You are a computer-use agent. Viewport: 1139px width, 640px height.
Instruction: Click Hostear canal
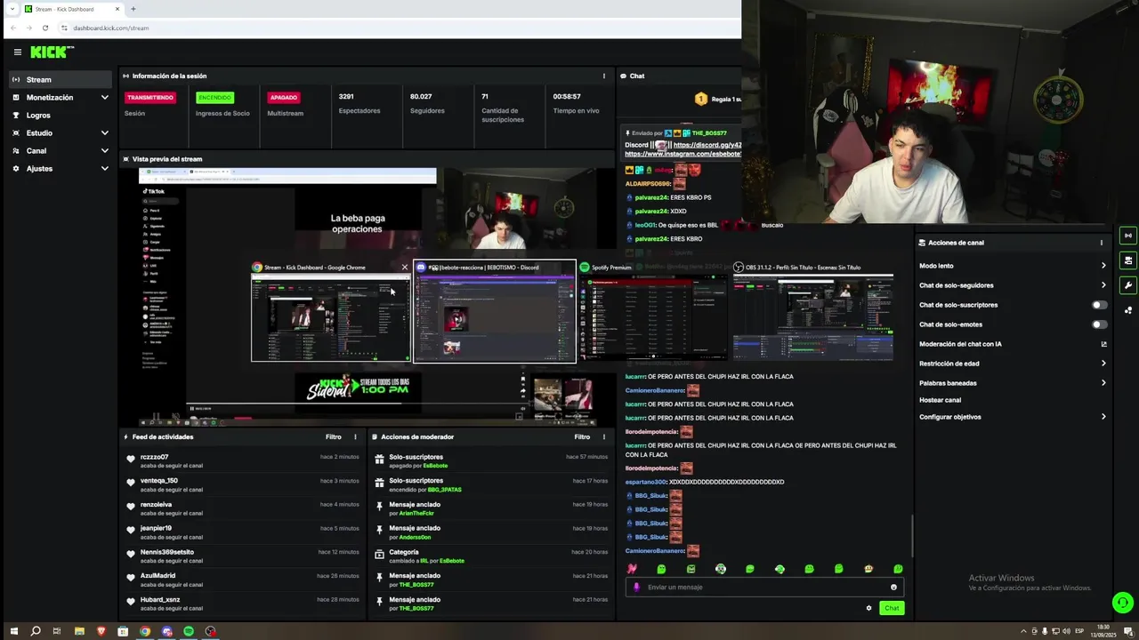(940, 400)
